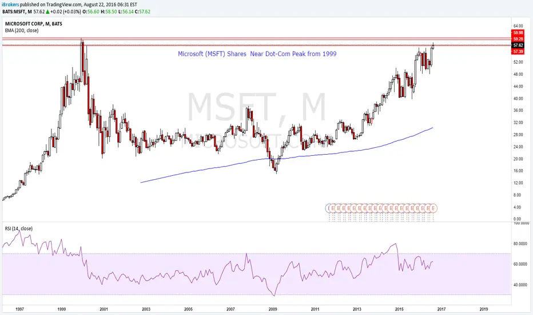Viewport: 533px width, 315px height.
Task: Click the 12.00 price axis value
Action: [518, 183]
